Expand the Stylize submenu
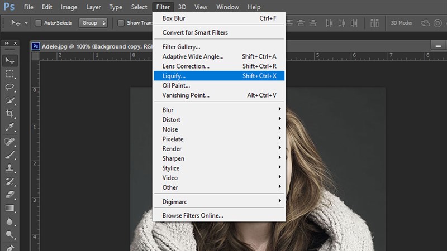 point(219,168)
